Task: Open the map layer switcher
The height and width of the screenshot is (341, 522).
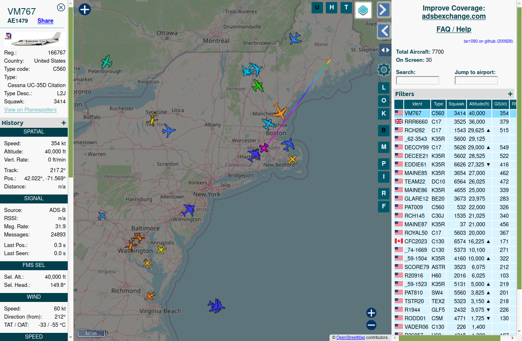Action: 363,10
